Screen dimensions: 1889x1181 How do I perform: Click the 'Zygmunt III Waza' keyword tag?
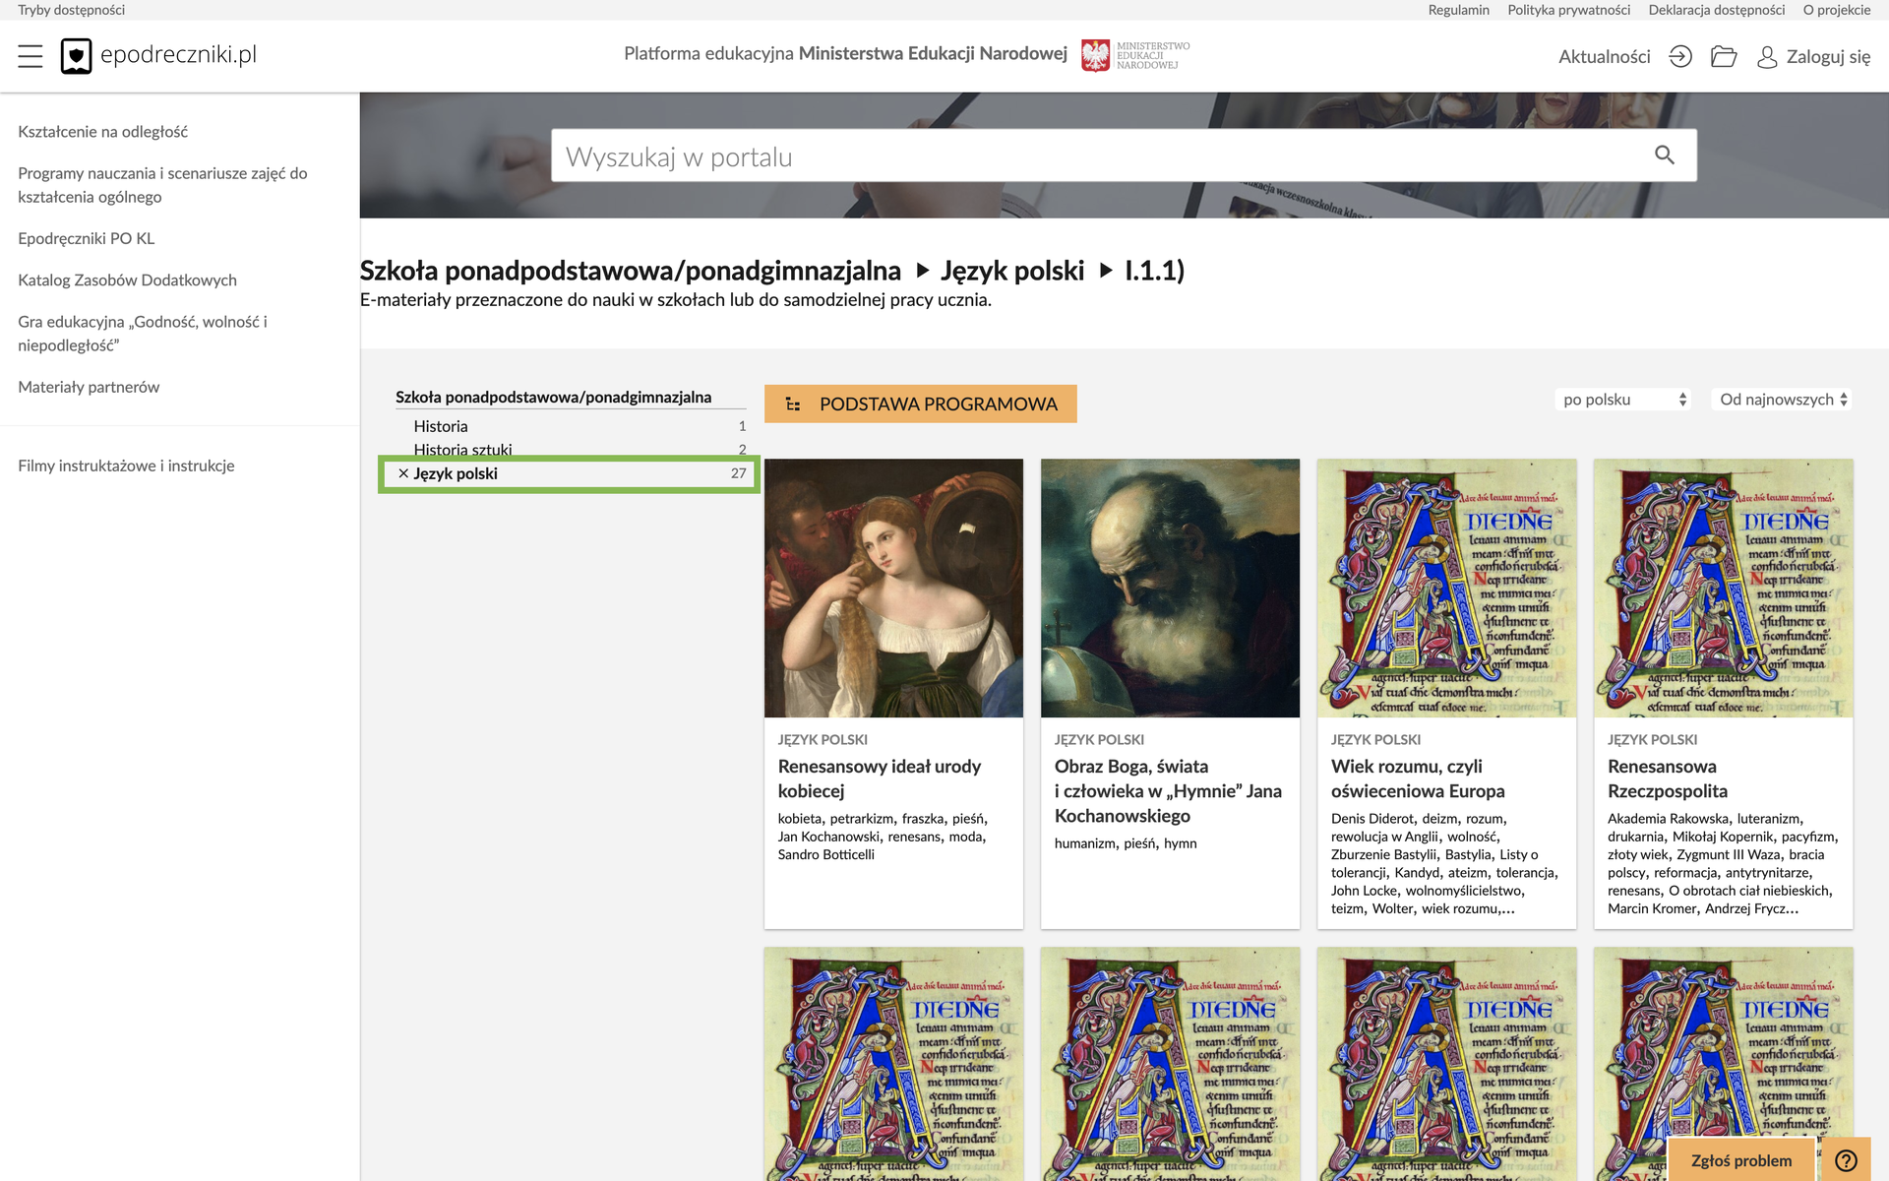pyautogui.click(x=1729, y=854)
